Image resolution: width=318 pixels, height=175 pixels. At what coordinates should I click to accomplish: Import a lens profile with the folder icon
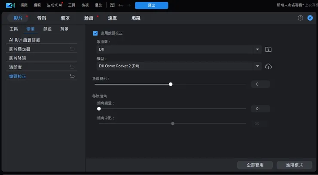coord(268,49)
